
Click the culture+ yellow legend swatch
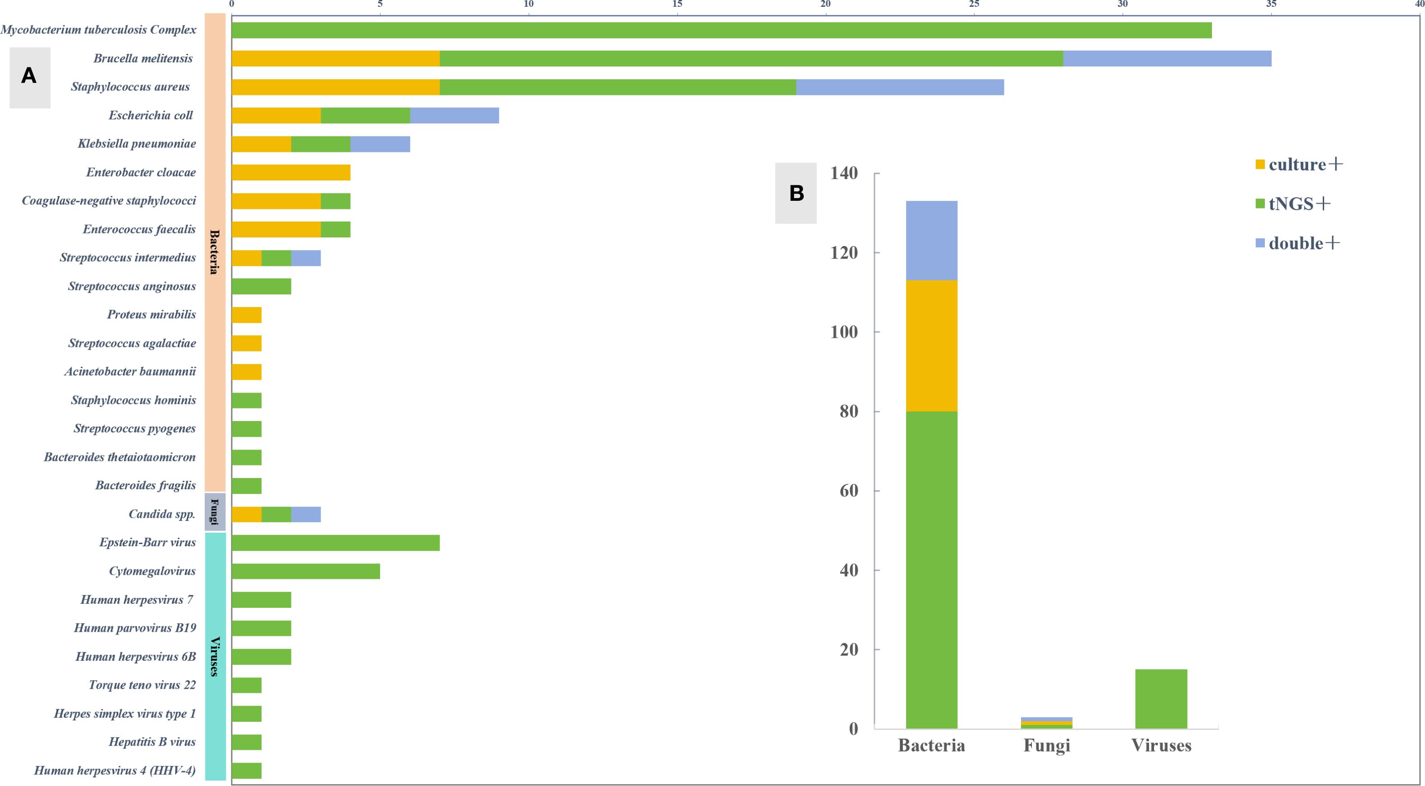pyautogui.click(x=1260, y=164)
